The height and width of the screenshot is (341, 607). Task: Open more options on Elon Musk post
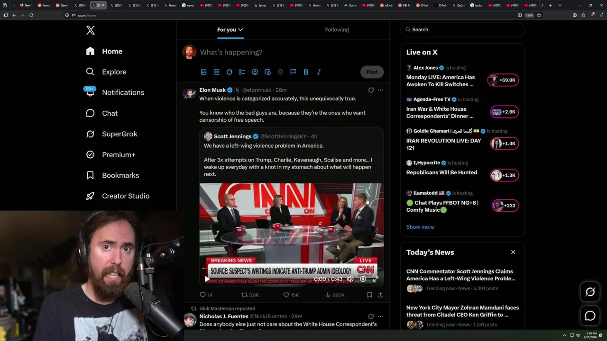coord(380,90)
